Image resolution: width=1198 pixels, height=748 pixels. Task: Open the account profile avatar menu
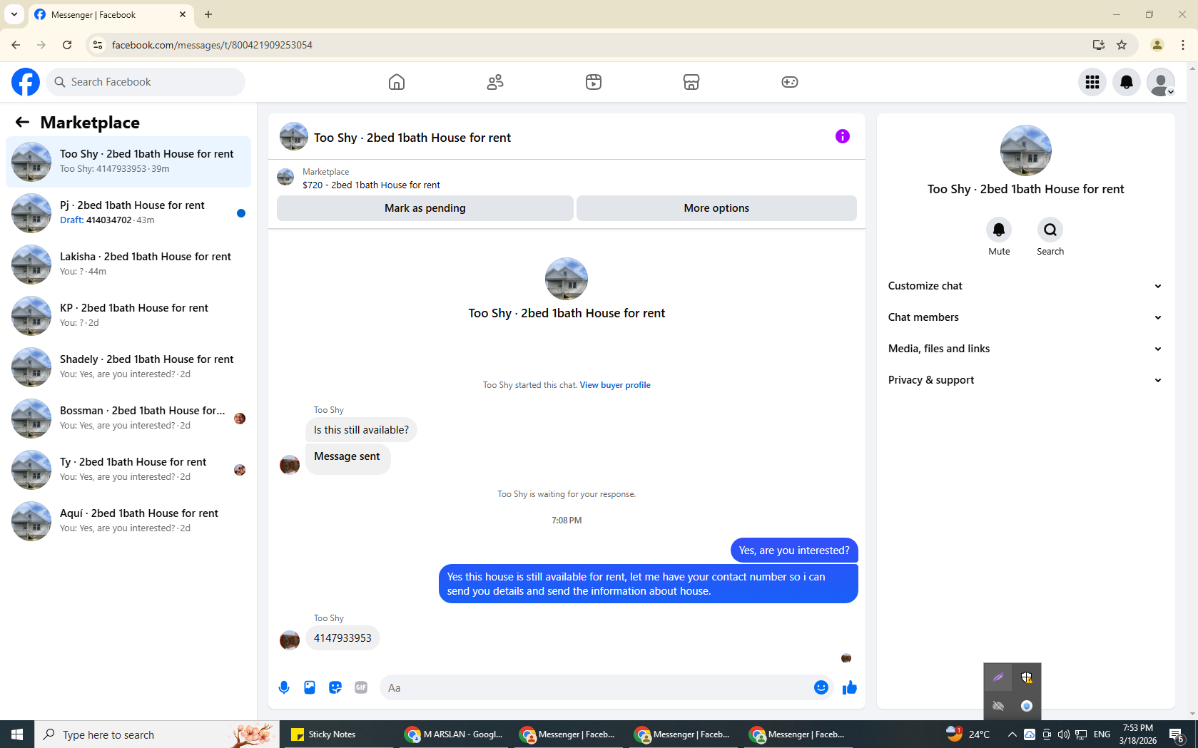[x=1161, y=82]
